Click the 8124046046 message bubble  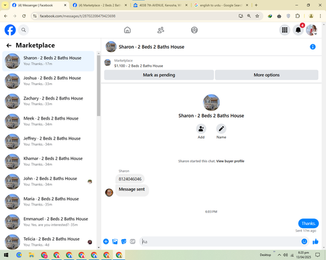click(130, 179)
